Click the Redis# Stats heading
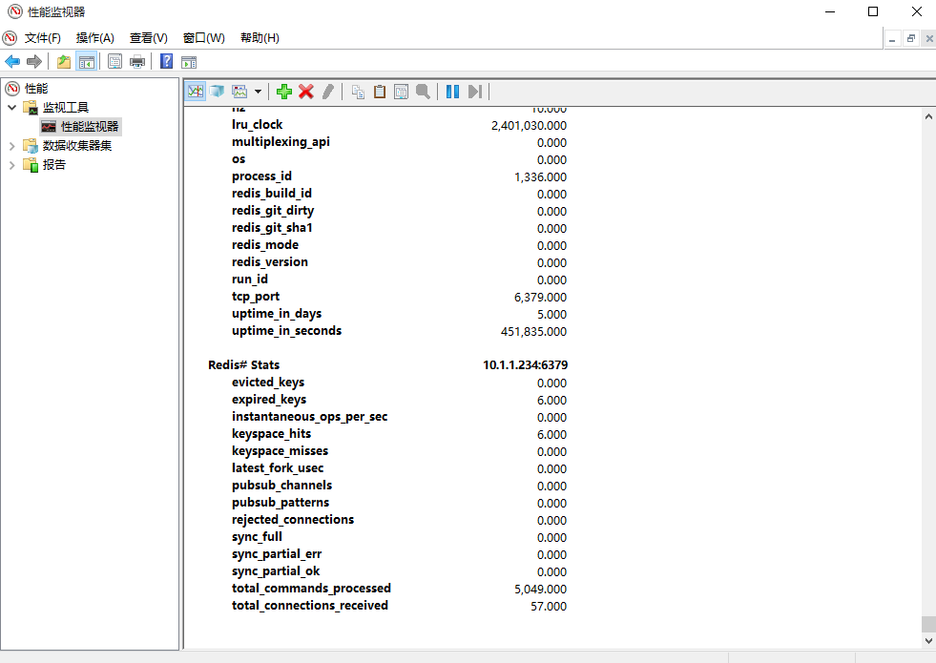 [x=243, y=364]
